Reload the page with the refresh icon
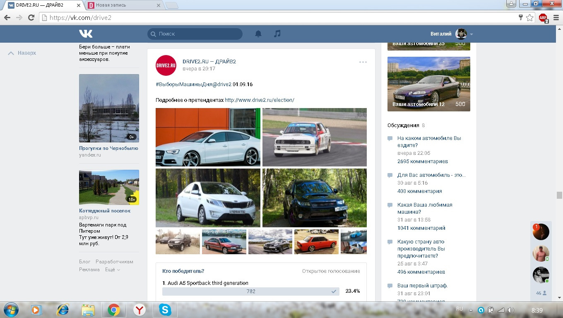The height and width of the screenshot is (318, 563). click(31, 18)
